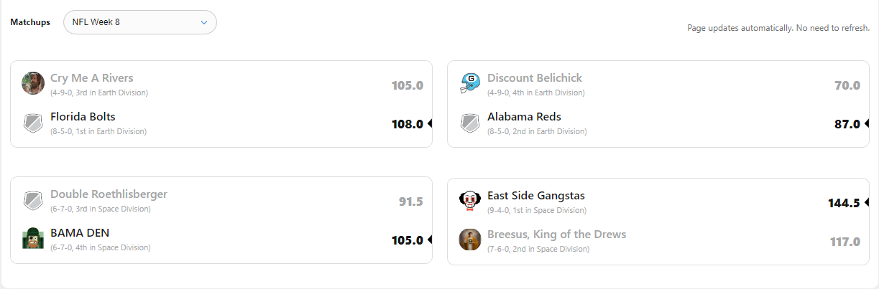Click Discount Belichick helmet logo
The image size is (879, 289).
point(470,83)
